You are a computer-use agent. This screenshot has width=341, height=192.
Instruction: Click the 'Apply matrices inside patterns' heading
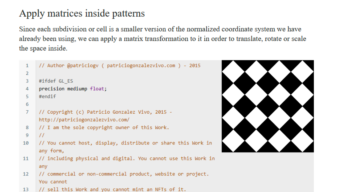point(82,13)
